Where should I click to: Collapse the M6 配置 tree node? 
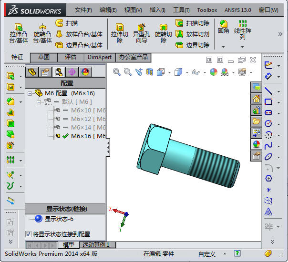coord(30,93)
